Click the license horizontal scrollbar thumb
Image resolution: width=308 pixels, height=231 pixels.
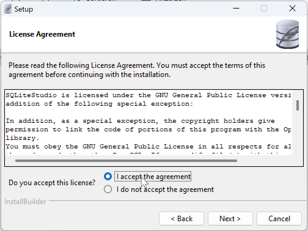(125, 160)
